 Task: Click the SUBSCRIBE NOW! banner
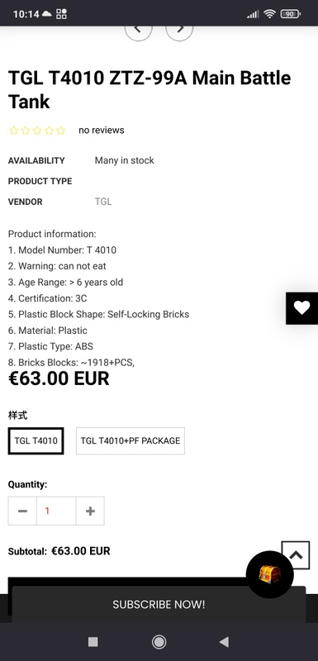[x=159, y=604]
